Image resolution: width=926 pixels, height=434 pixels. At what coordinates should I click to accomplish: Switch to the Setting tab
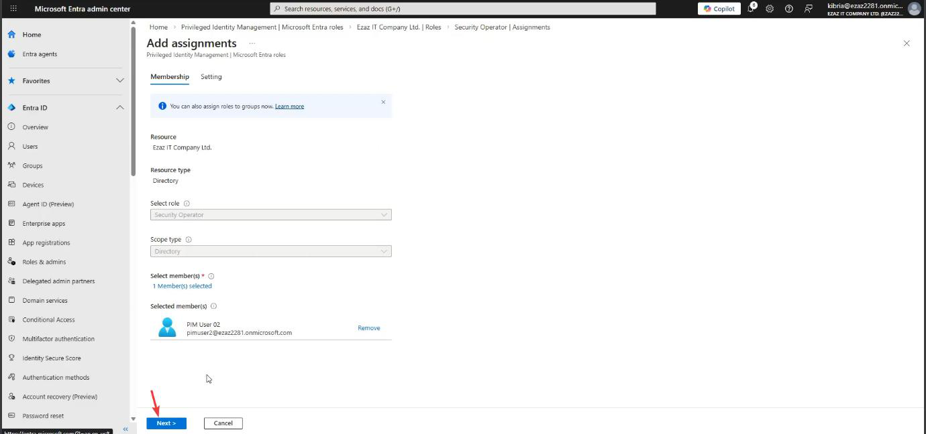click(211, 77)
